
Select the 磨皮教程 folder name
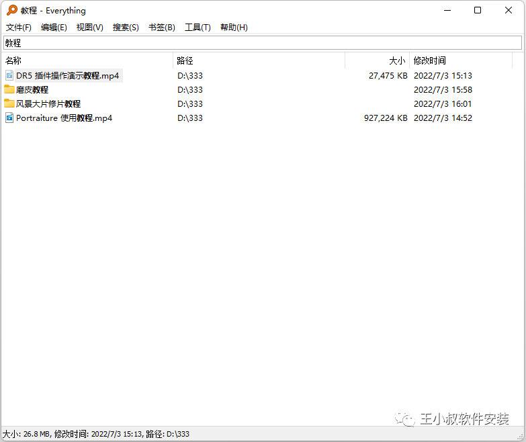32,90
